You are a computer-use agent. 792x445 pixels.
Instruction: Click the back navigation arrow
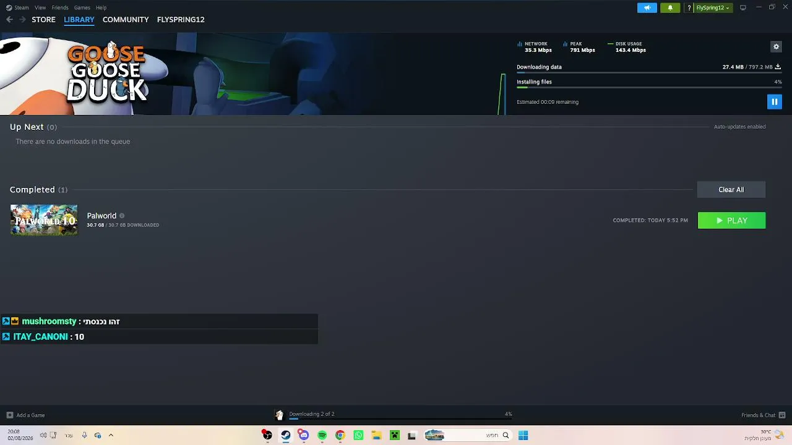pos(9,20)
